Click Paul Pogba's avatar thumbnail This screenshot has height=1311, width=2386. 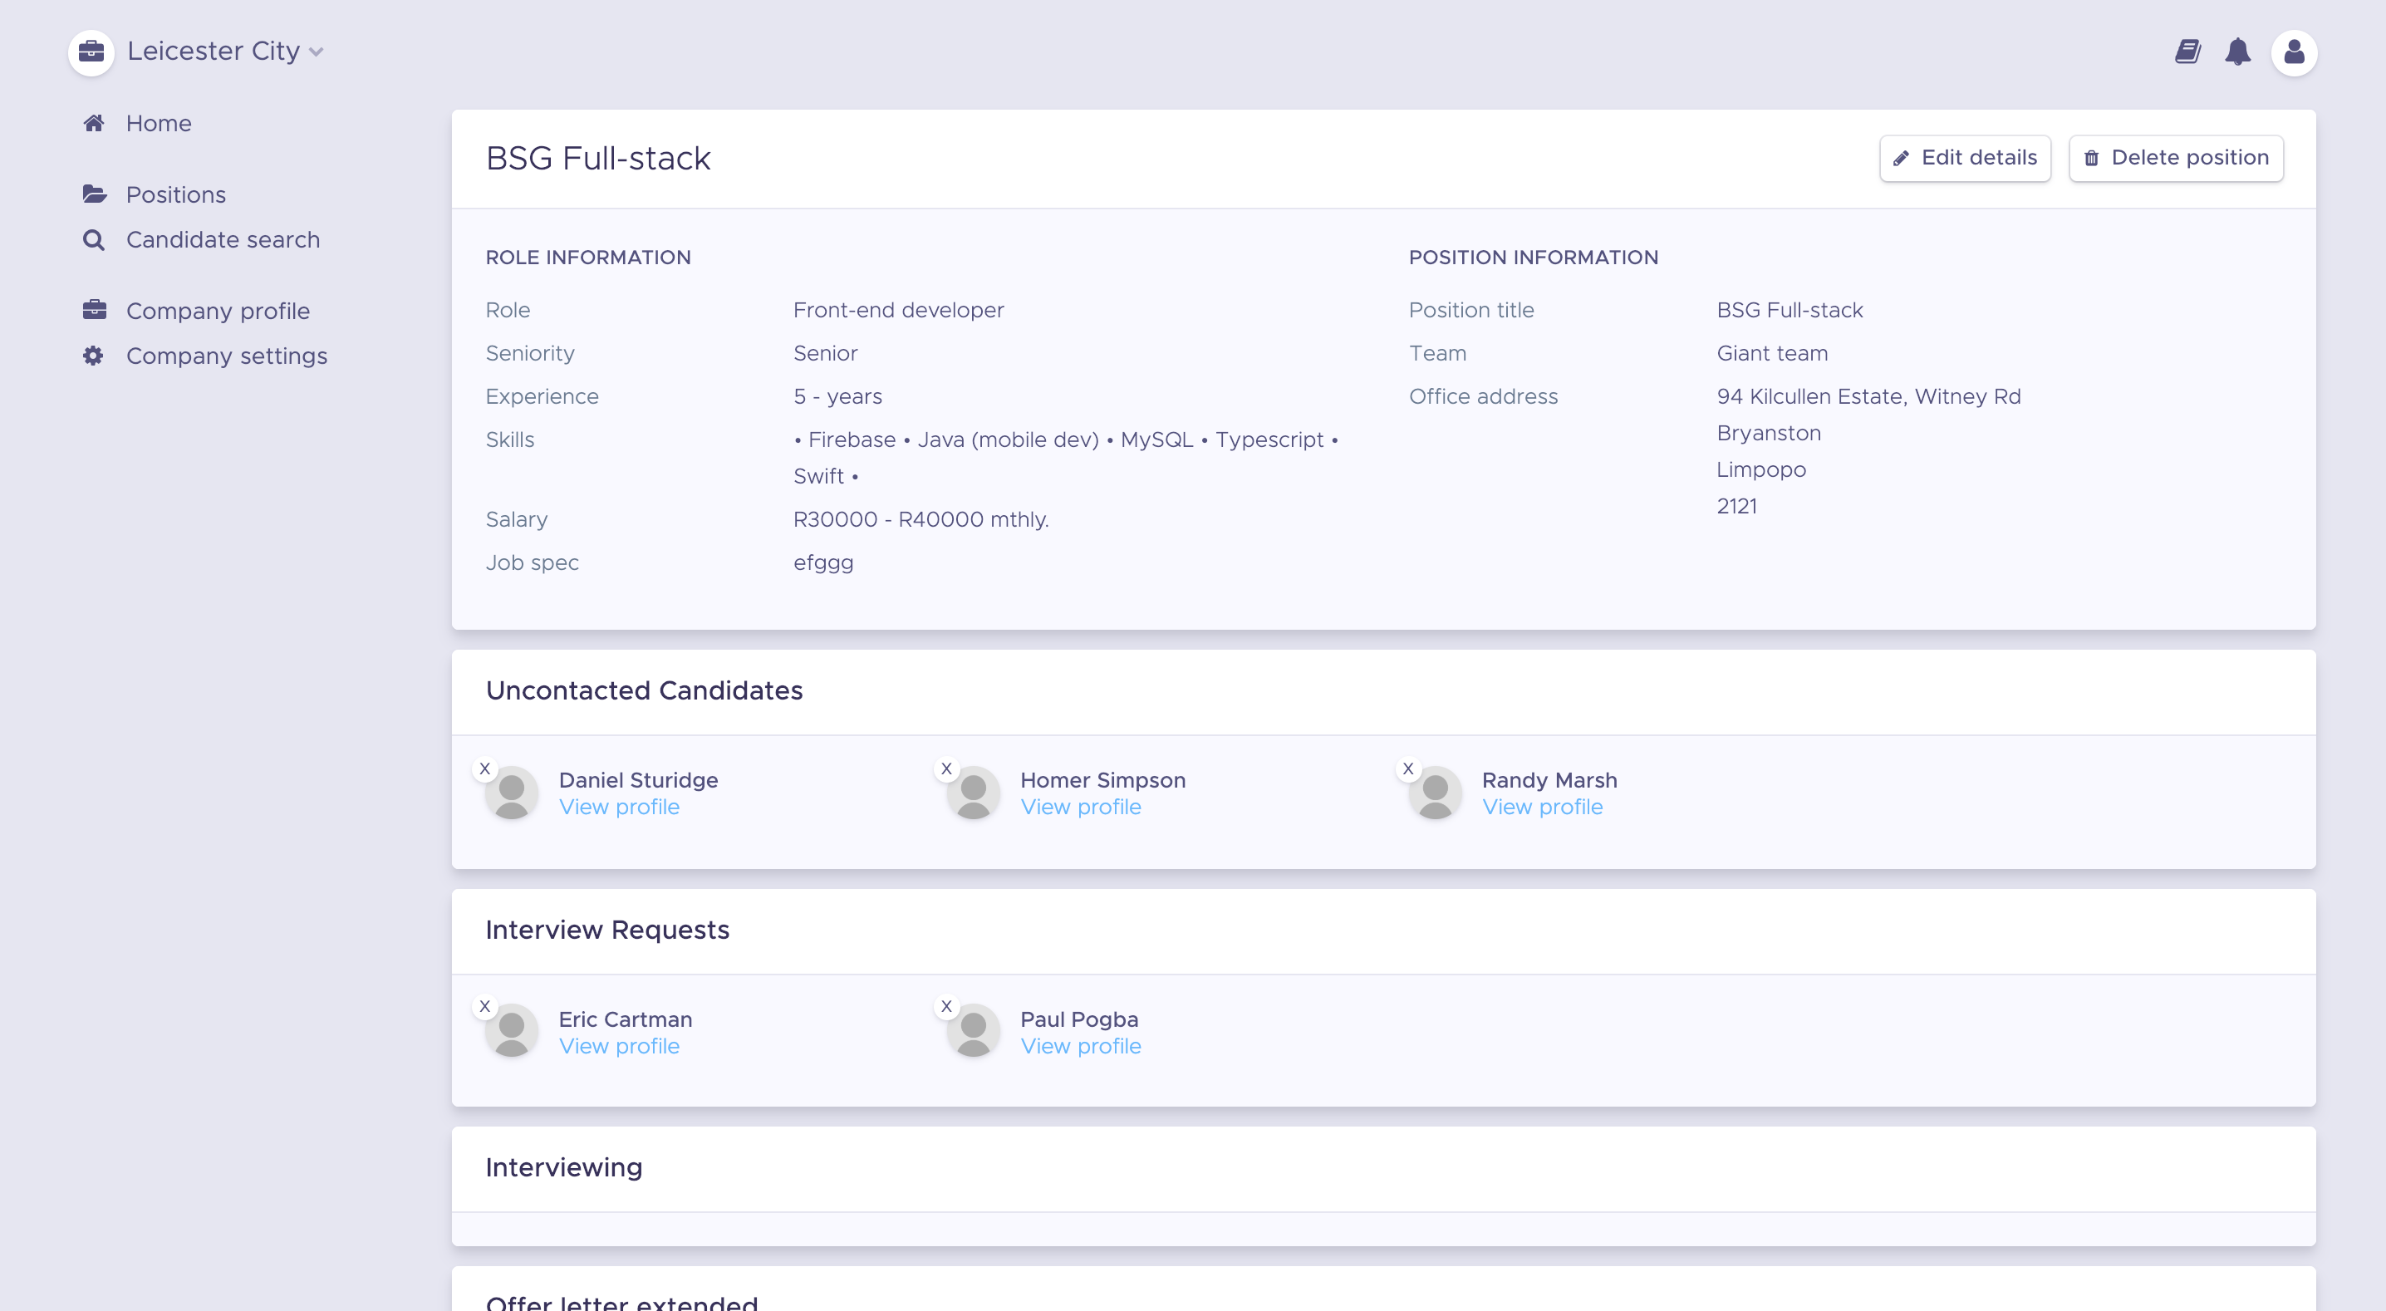coord(973,1031)
